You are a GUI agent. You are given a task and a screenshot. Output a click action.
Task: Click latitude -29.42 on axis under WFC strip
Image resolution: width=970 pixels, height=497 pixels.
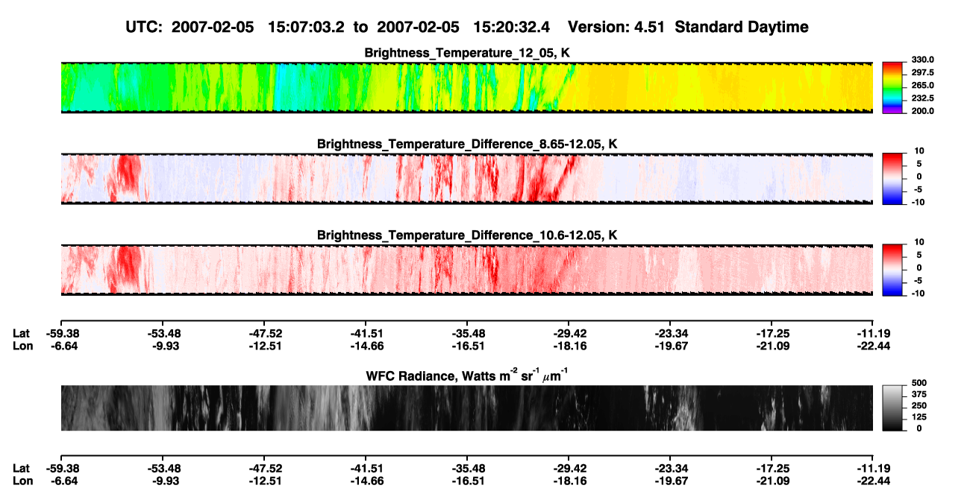(x=569, y=469)
